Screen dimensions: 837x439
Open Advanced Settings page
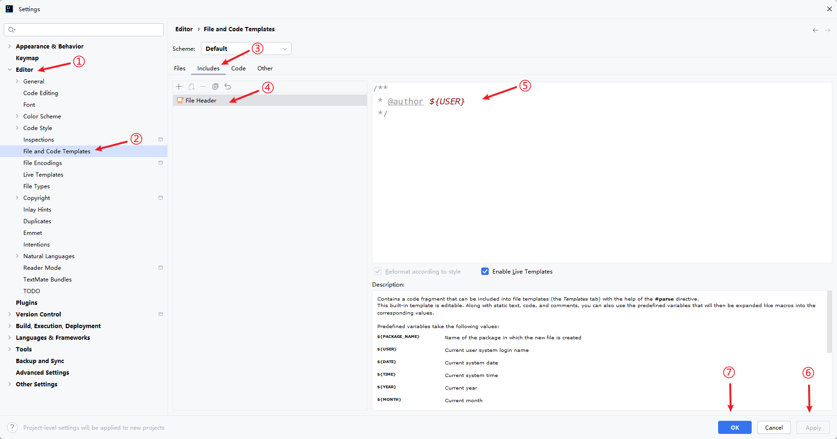point(42,372)
